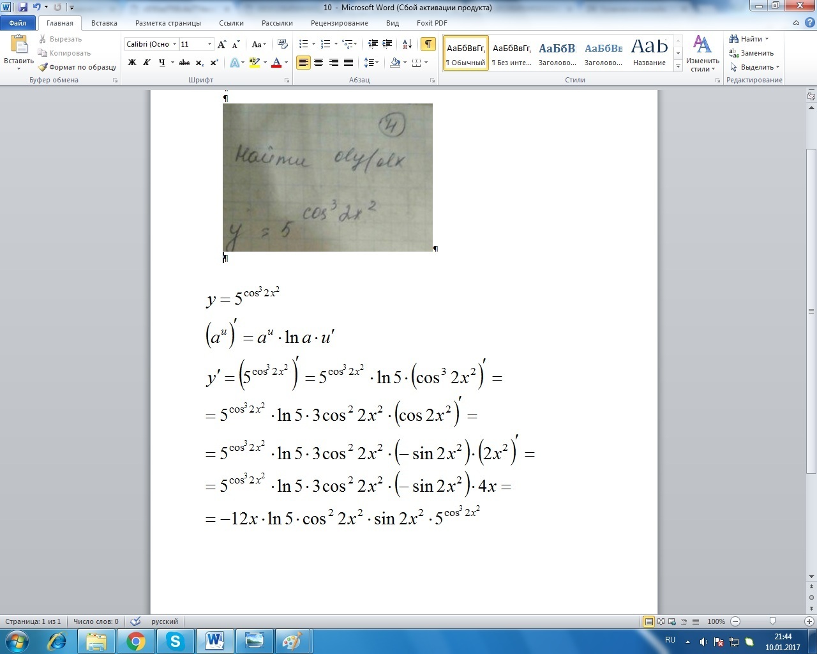Screen dimensions: 817x654
Task: Decrease font size with shrink font icon
Action: click(x=236, y=44)
